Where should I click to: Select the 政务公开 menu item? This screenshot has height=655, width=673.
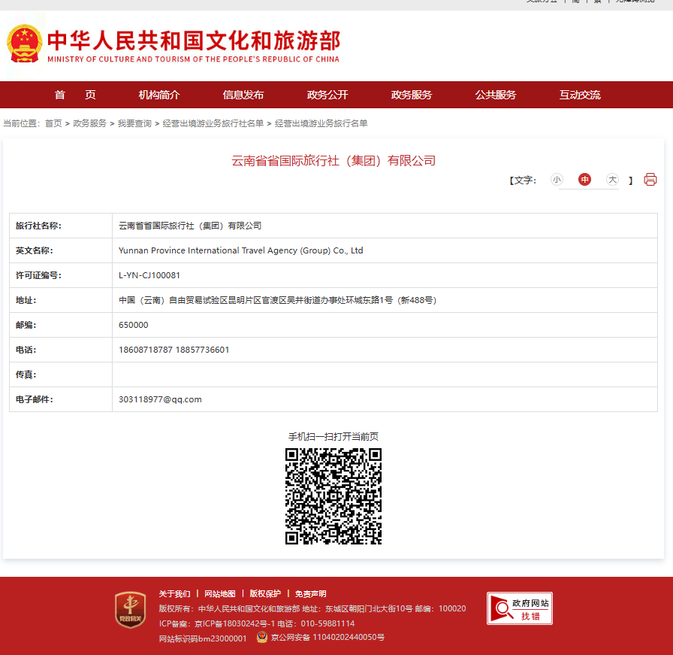click(x=327, y=95)
